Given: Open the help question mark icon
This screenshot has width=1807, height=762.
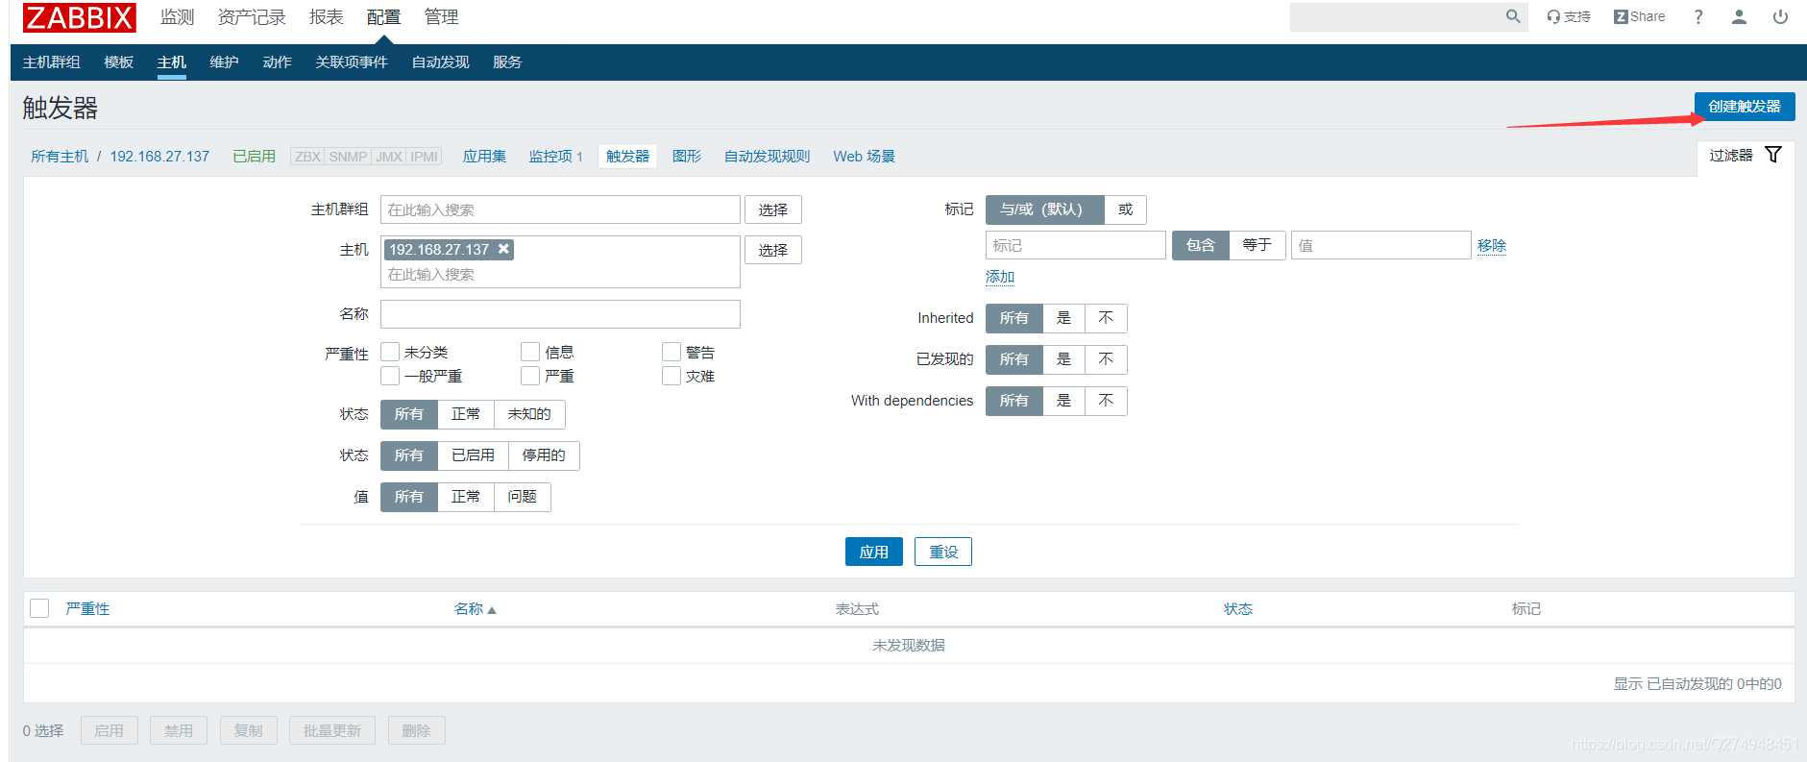Looking at the screenshot, I should click(1698, 16).
